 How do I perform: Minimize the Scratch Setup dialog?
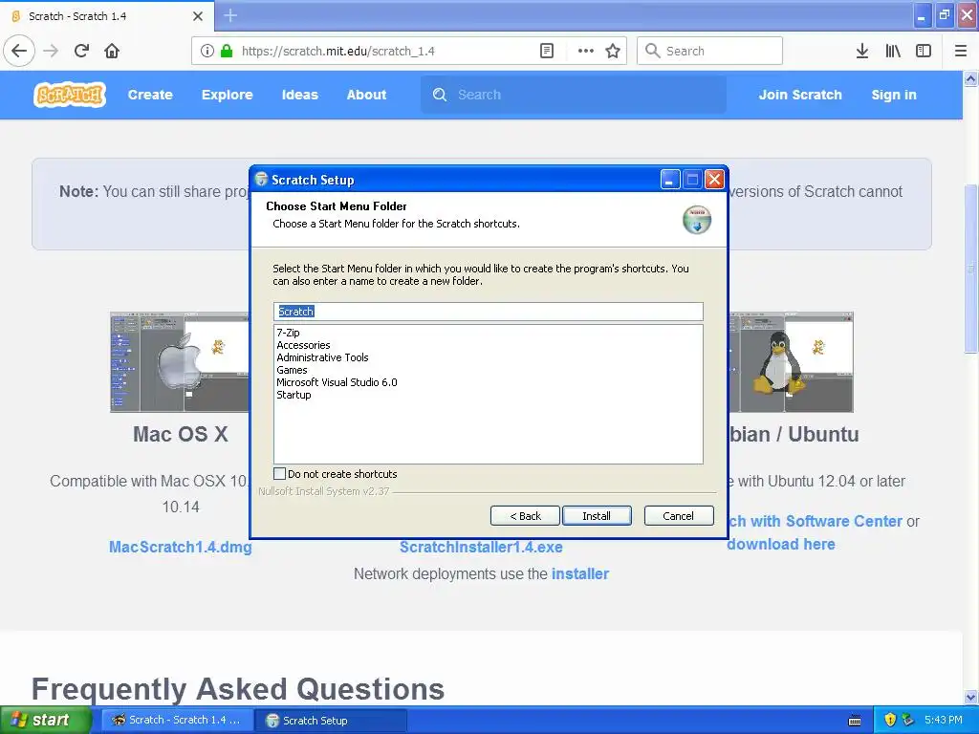[x=669, y=180]
